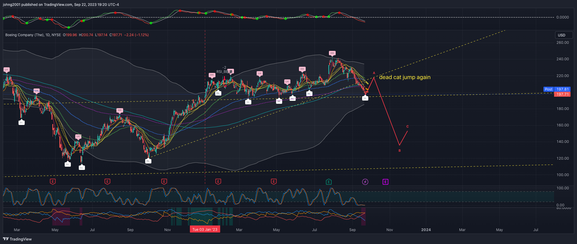The width and height of the screenshot is (577, 244).
Task: Click the H200.74 high value
Action: (x=86, y=35)
